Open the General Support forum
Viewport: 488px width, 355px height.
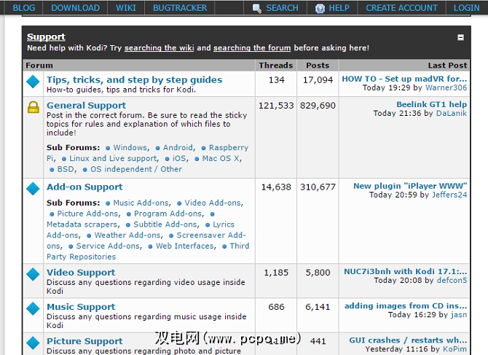[86, 106]
